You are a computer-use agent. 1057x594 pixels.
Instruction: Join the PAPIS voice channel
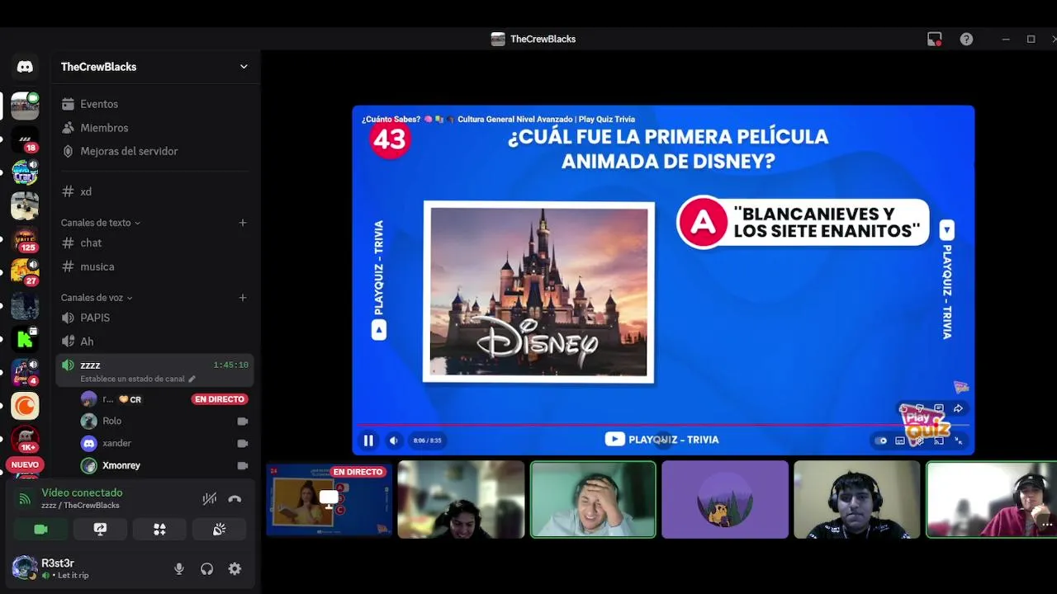[155, 318]
